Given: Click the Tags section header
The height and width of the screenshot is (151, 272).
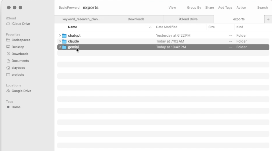Looking at the screenshot, I should tap(9, 102).
